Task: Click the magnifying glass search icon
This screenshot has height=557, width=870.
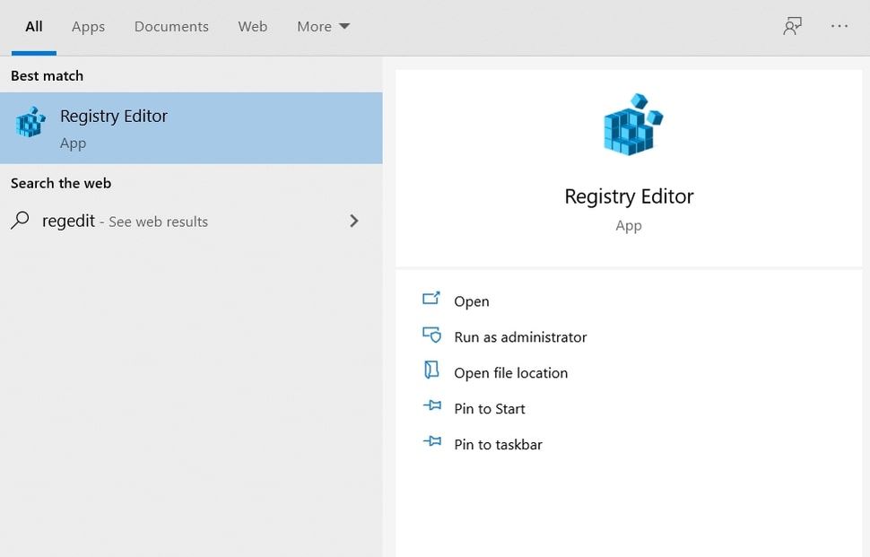Action: click(x=21, y=221)
